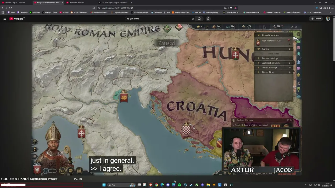Open File Explorer from the taskbar
The height and width of the screenshot is (188, 335).
point(208,185)
